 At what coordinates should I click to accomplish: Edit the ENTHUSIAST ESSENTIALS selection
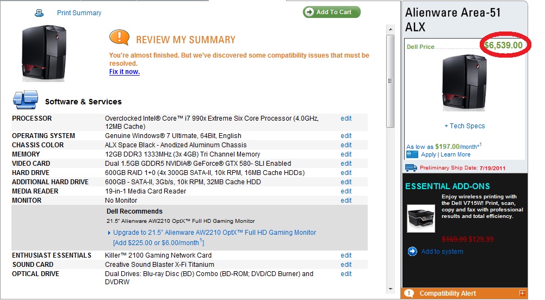point(346,255)
